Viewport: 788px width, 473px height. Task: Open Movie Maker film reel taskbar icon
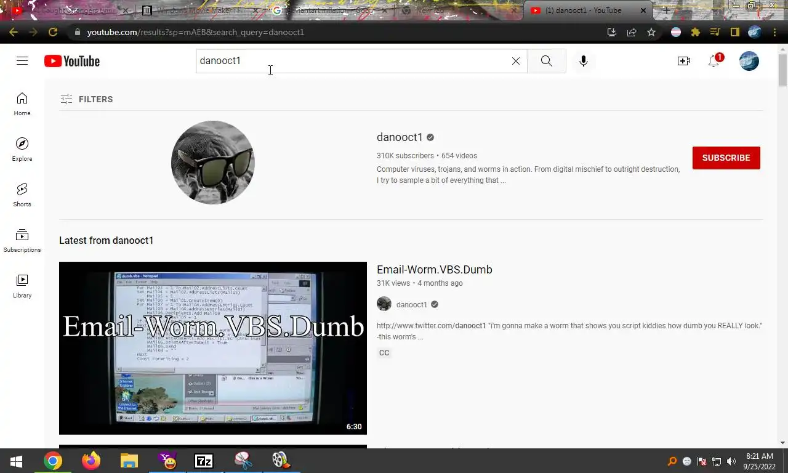coord(280,461)
